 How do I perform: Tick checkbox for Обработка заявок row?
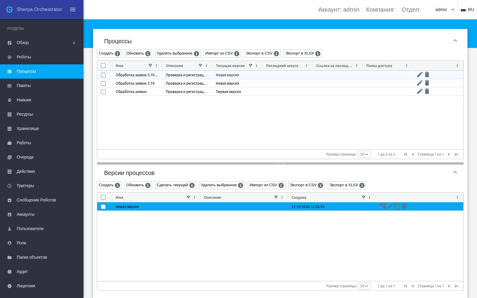[103, 92]
